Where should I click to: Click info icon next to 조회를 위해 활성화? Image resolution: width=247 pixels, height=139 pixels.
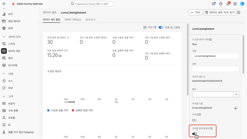point(211,128)
